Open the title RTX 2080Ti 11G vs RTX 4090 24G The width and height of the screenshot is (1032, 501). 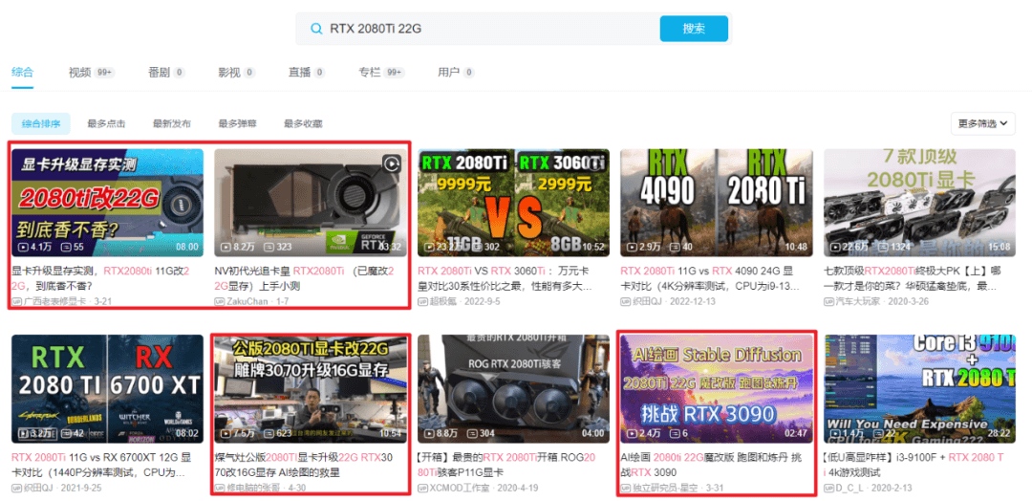[711, 278]
